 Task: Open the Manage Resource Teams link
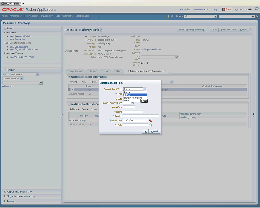pyautogui.click(x=22, y=57)
